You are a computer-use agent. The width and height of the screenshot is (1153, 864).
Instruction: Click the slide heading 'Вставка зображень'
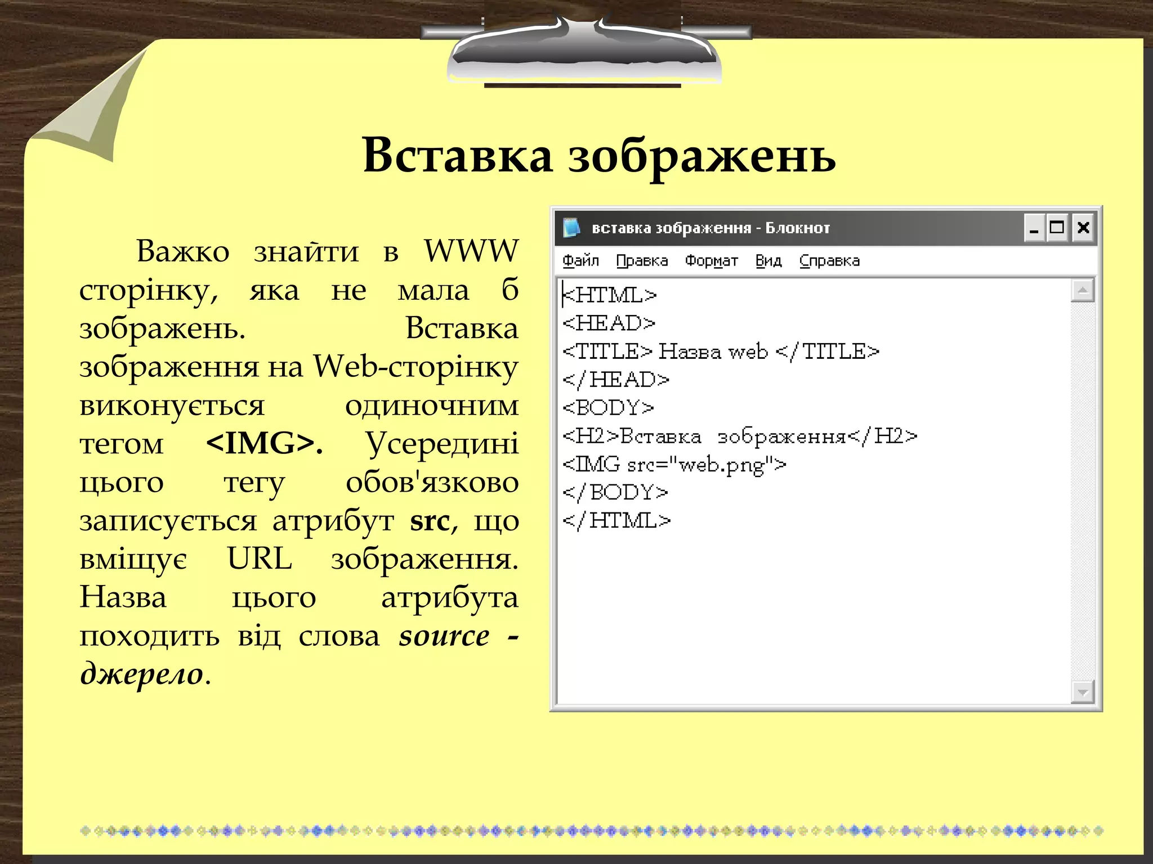point(599,155)
